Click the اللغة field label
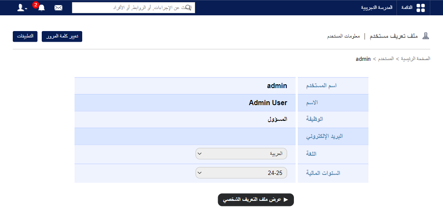Viewport: 443px width, 223px height. coord(311,154)
